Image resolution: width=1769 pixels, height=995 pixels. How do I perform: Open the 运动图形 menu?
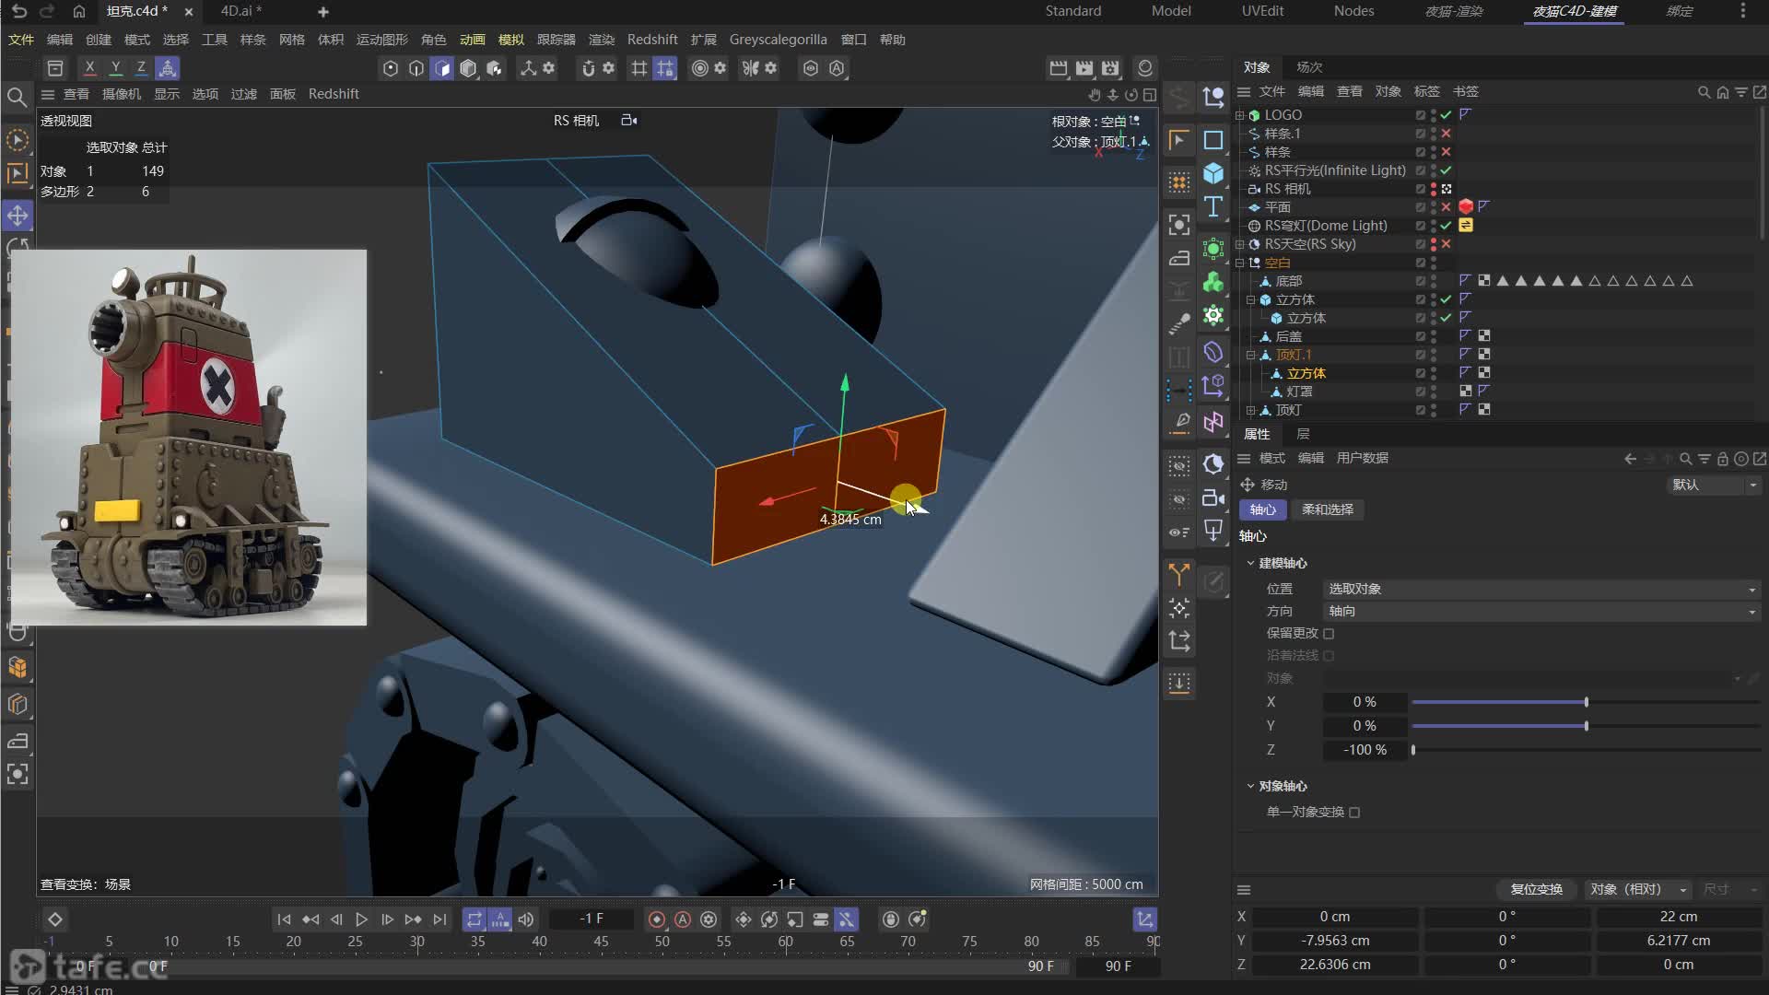[x=381, y=40]
